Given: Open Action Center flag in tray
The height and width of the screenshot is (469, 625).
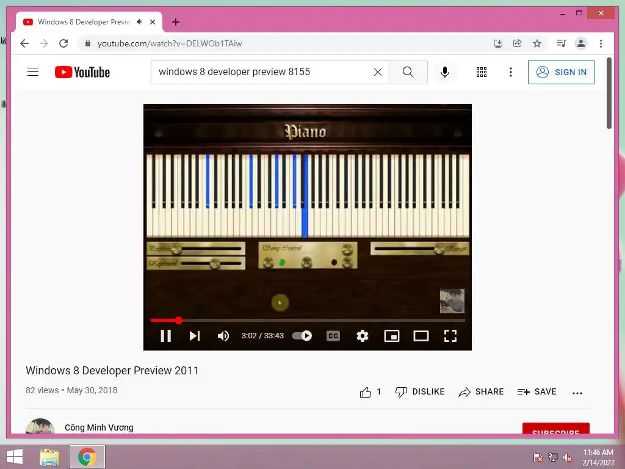Looking at the screenshot, I should coord(538,457).
